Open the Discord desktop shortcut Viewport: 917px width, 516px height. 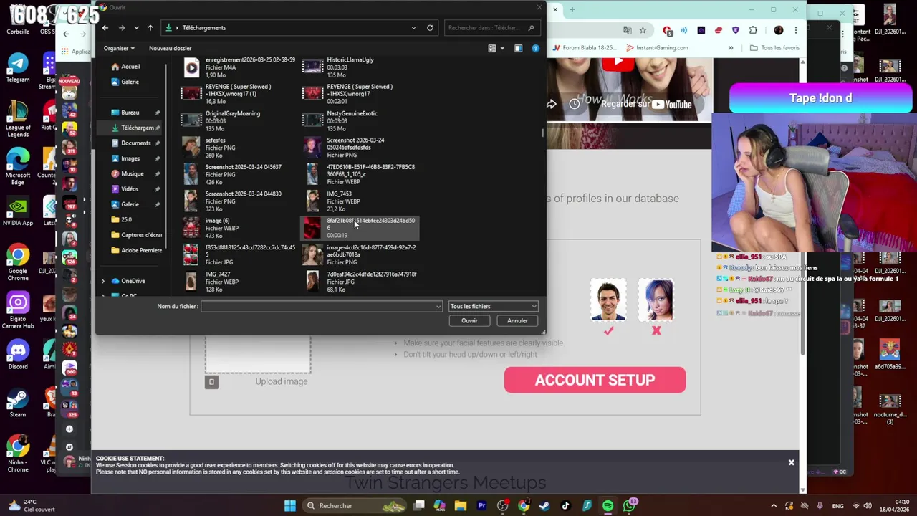(x=18, y=355)
